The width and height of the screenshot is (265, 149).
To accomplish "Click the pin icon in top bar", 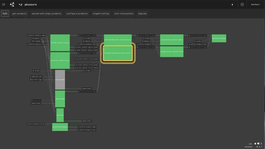I will click(x=232, y=5).
